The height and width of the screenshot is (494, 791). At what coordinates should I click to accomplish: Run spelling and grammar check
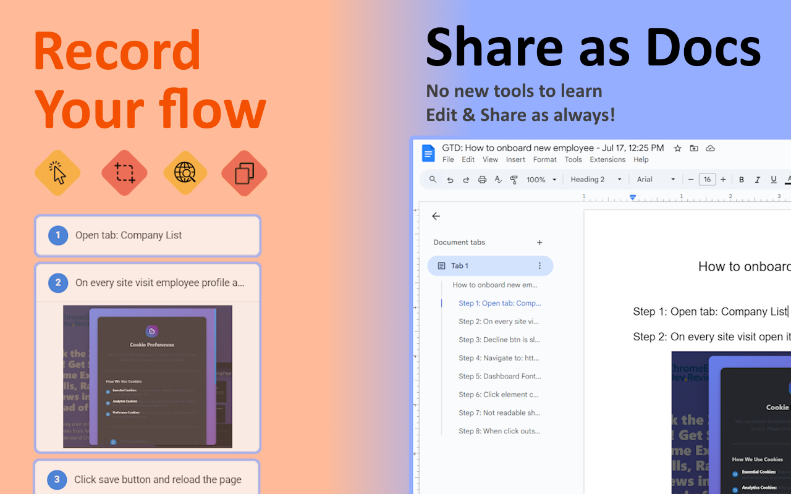[x=498, y=180]
